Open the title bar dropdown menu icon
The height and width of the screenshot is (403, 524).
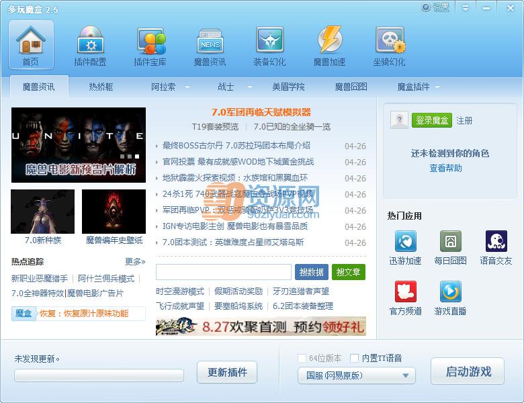tap(465, 7)
